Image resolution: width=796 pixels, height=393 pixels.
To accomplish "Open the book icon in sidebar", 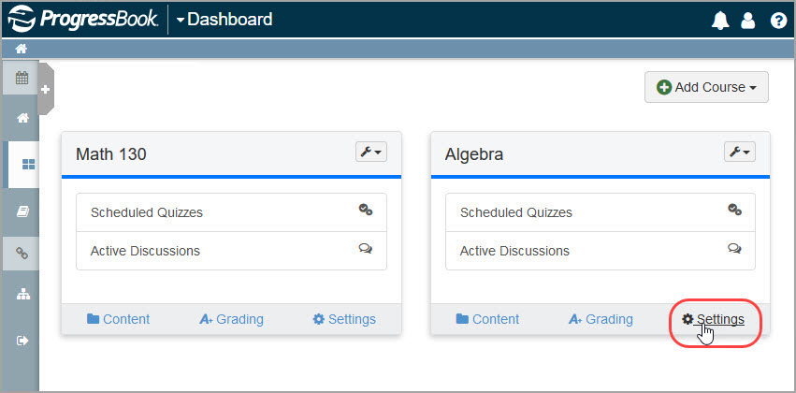I will (22, 211).
